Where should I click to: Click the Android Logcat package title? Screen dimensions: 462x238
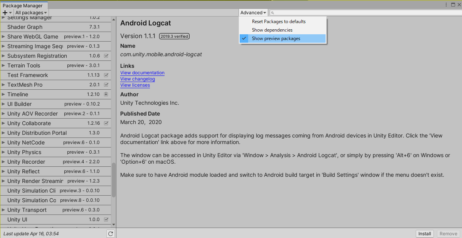[146, 23]
